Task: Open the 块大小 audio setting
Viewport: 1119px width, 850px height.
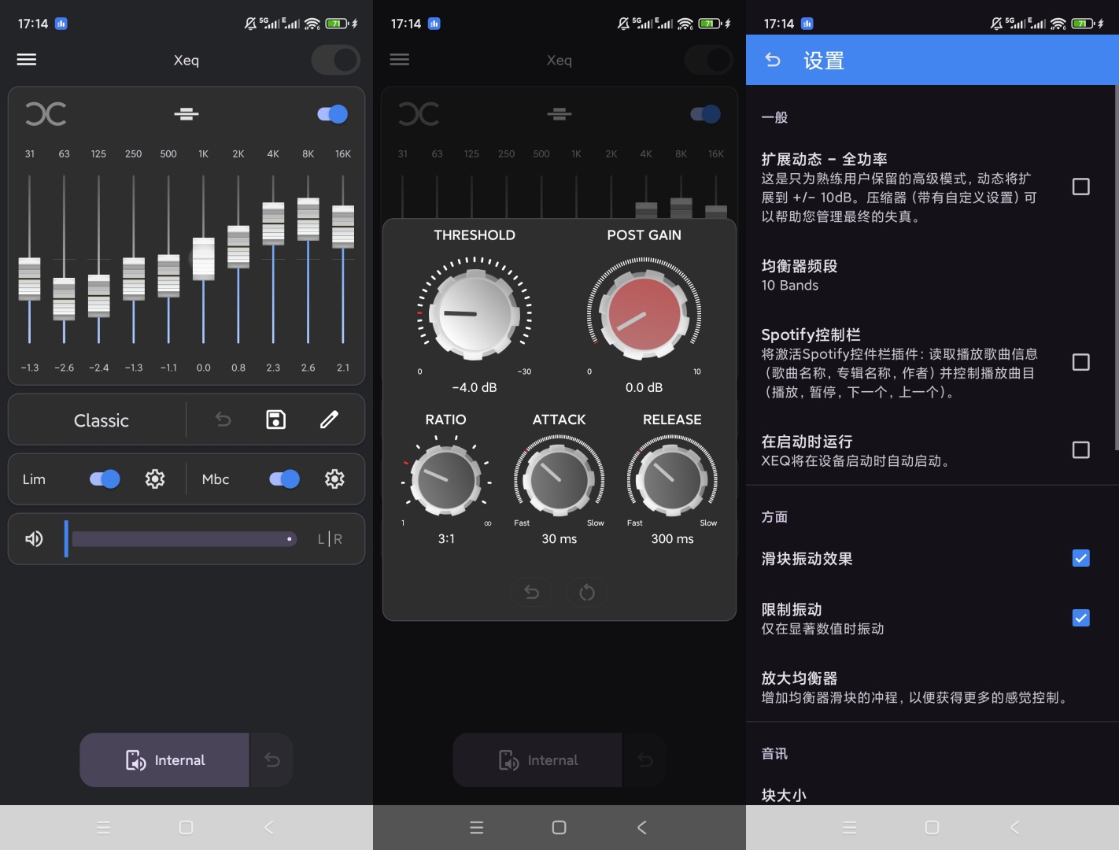Action: click(785, 795)
